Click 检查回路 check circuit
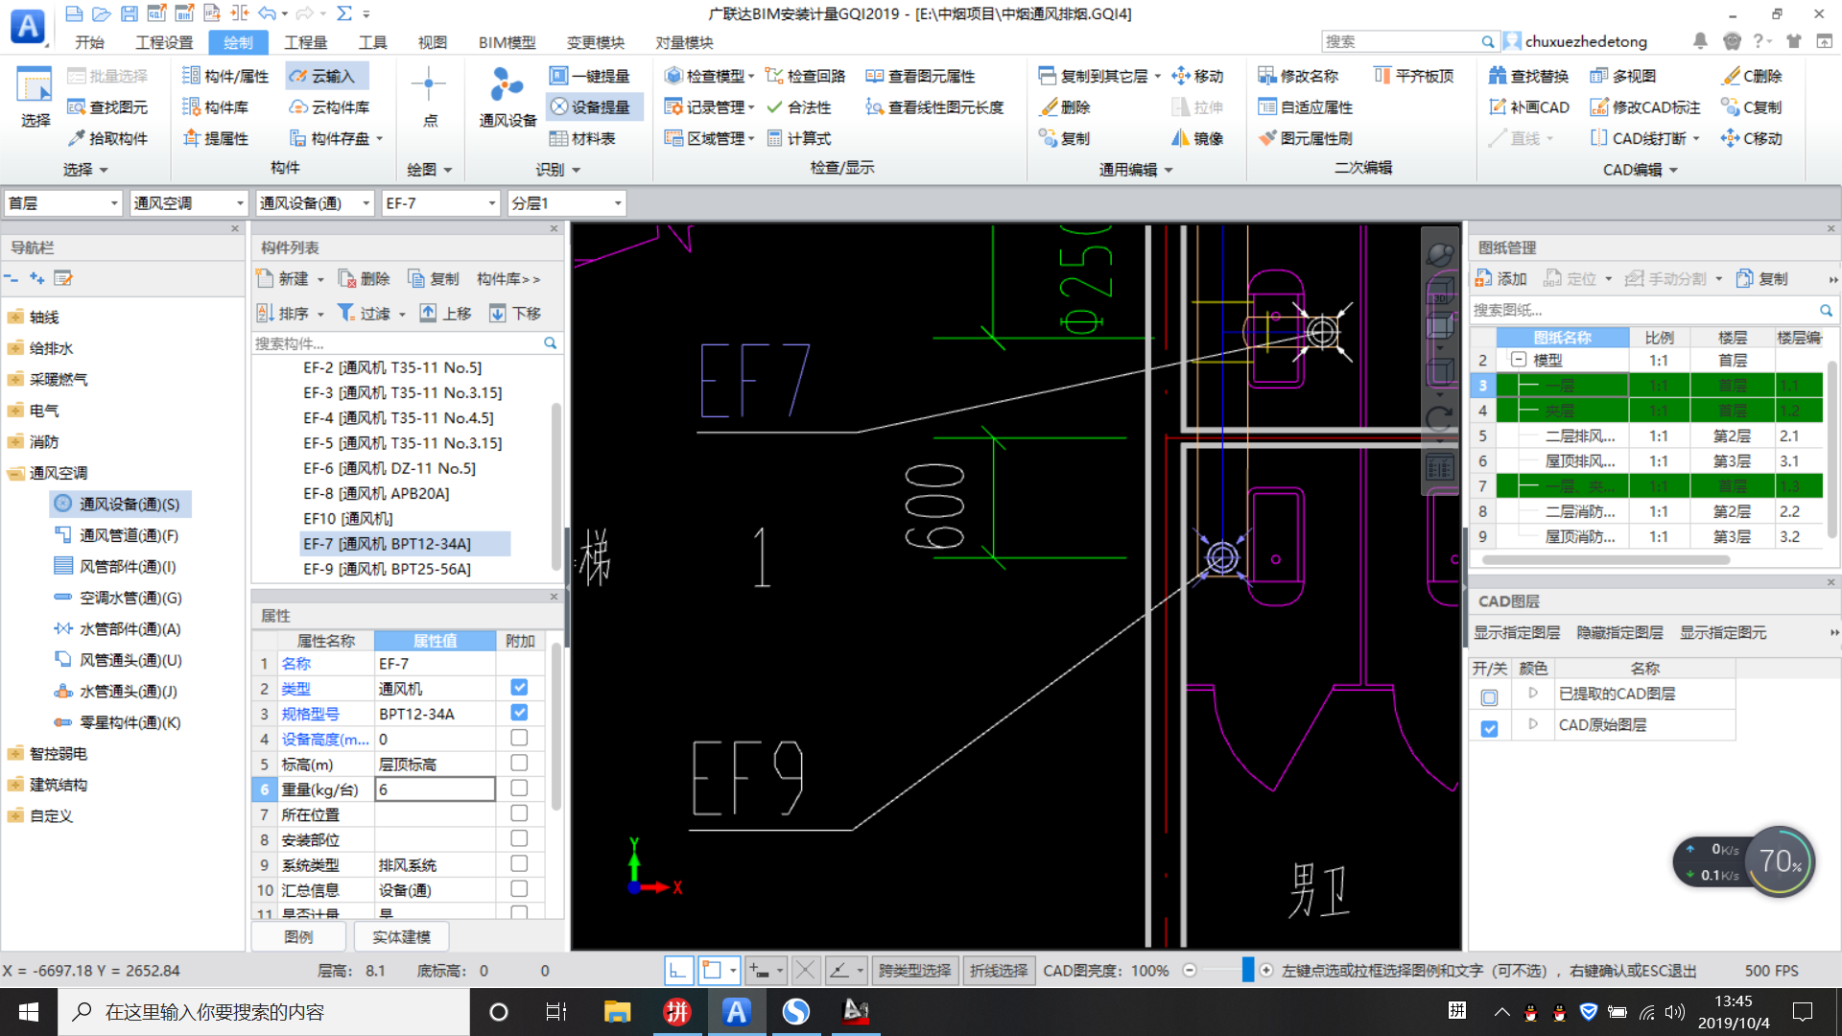This screenshot has height=1036, width=1842. coord(806,76)
